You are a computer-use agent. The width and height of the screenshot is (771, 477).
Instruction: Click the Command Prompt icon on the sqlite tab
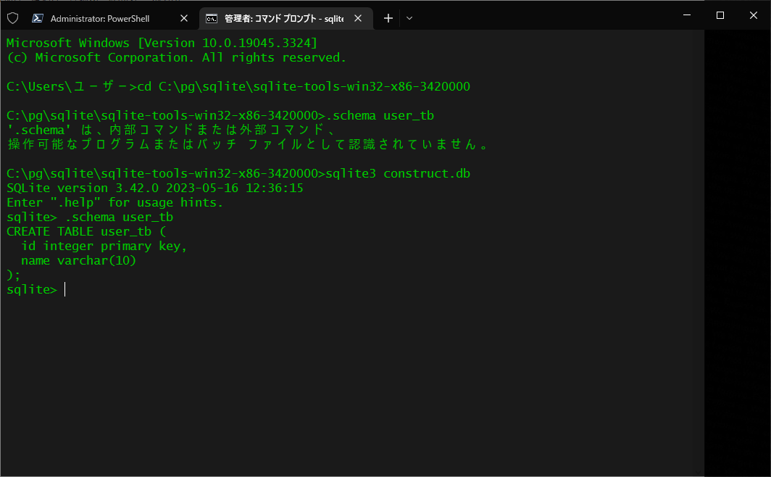[x=211, y=17]
